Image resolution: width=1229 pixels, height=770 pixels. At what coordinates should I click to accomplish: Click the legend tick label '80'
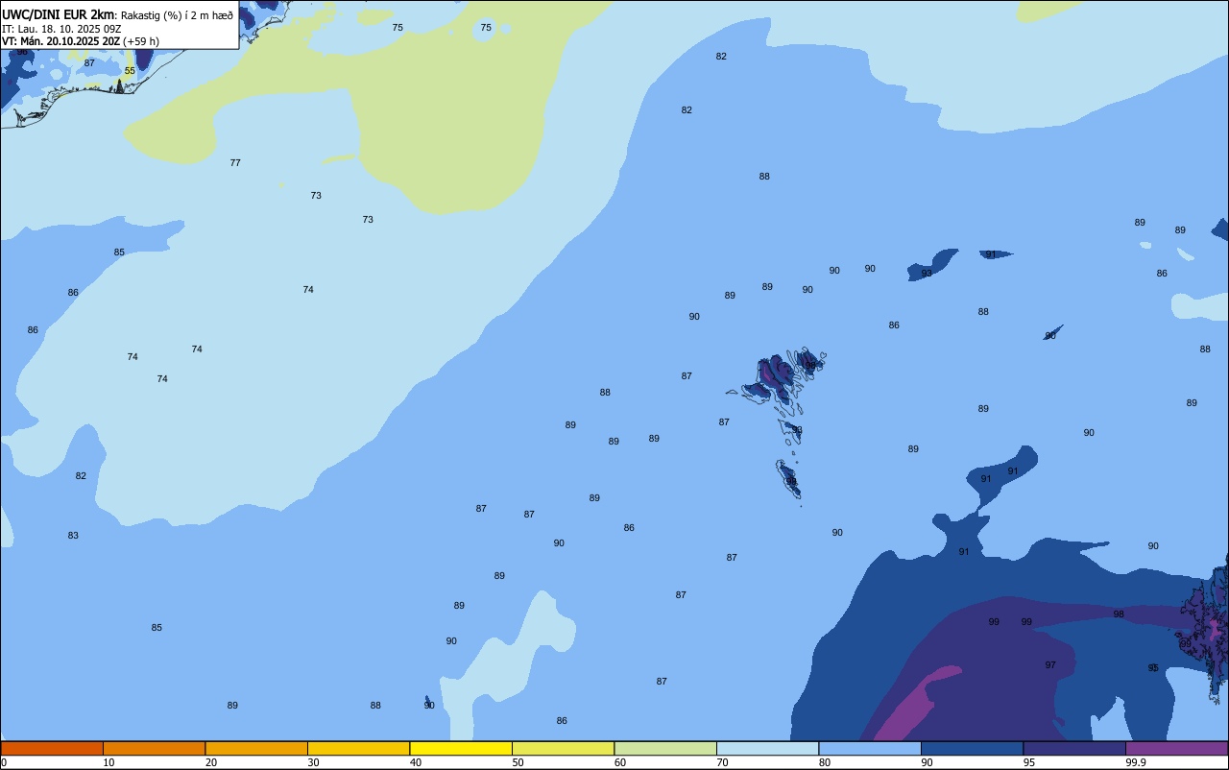pyautogui.click(x=825, y=762)
